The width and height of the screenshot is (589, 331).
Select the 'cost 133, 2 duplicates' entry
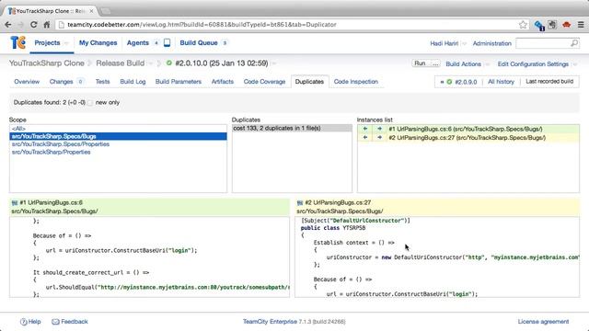pos(292,129)
